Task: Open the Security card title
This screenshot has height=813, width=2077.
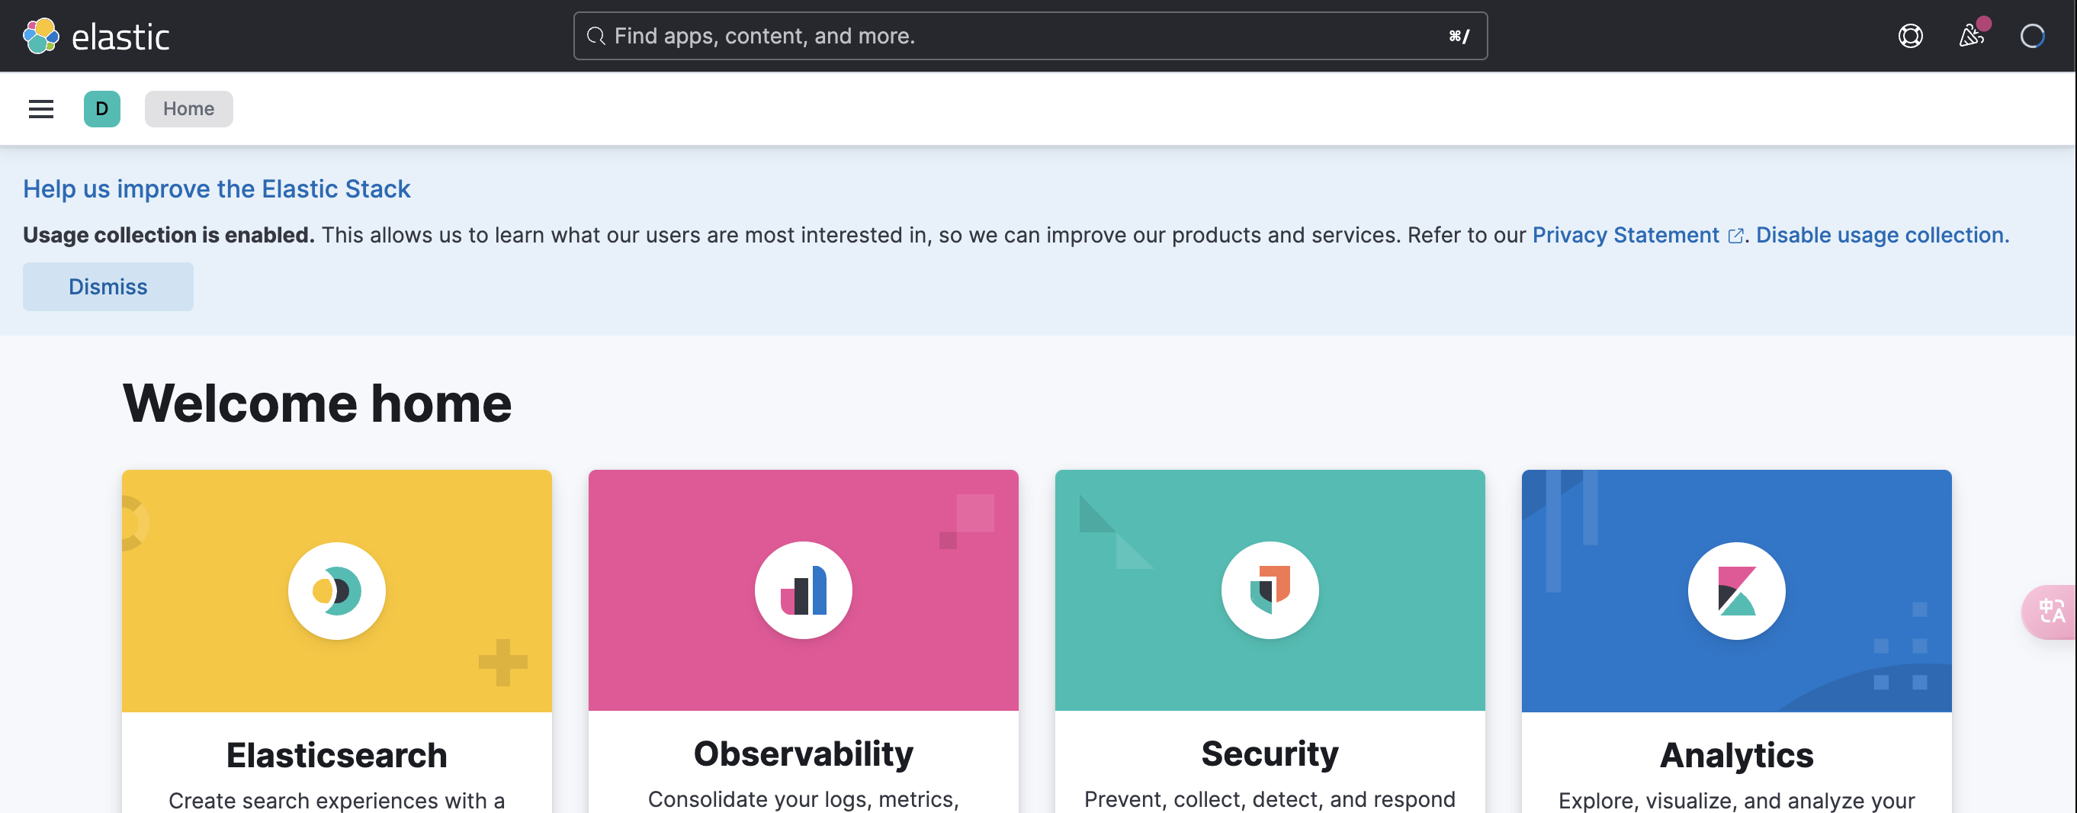Action: [x=1270, y=754]
